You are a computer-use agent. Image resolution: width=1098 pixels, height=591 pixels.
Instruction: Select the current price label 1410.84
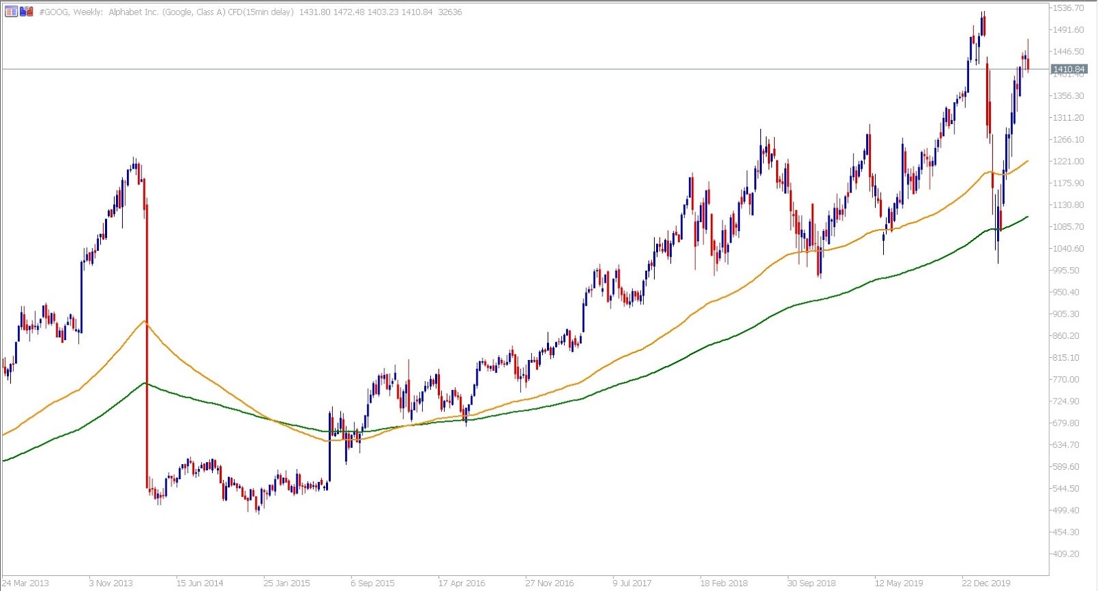tap(1069, 69)
